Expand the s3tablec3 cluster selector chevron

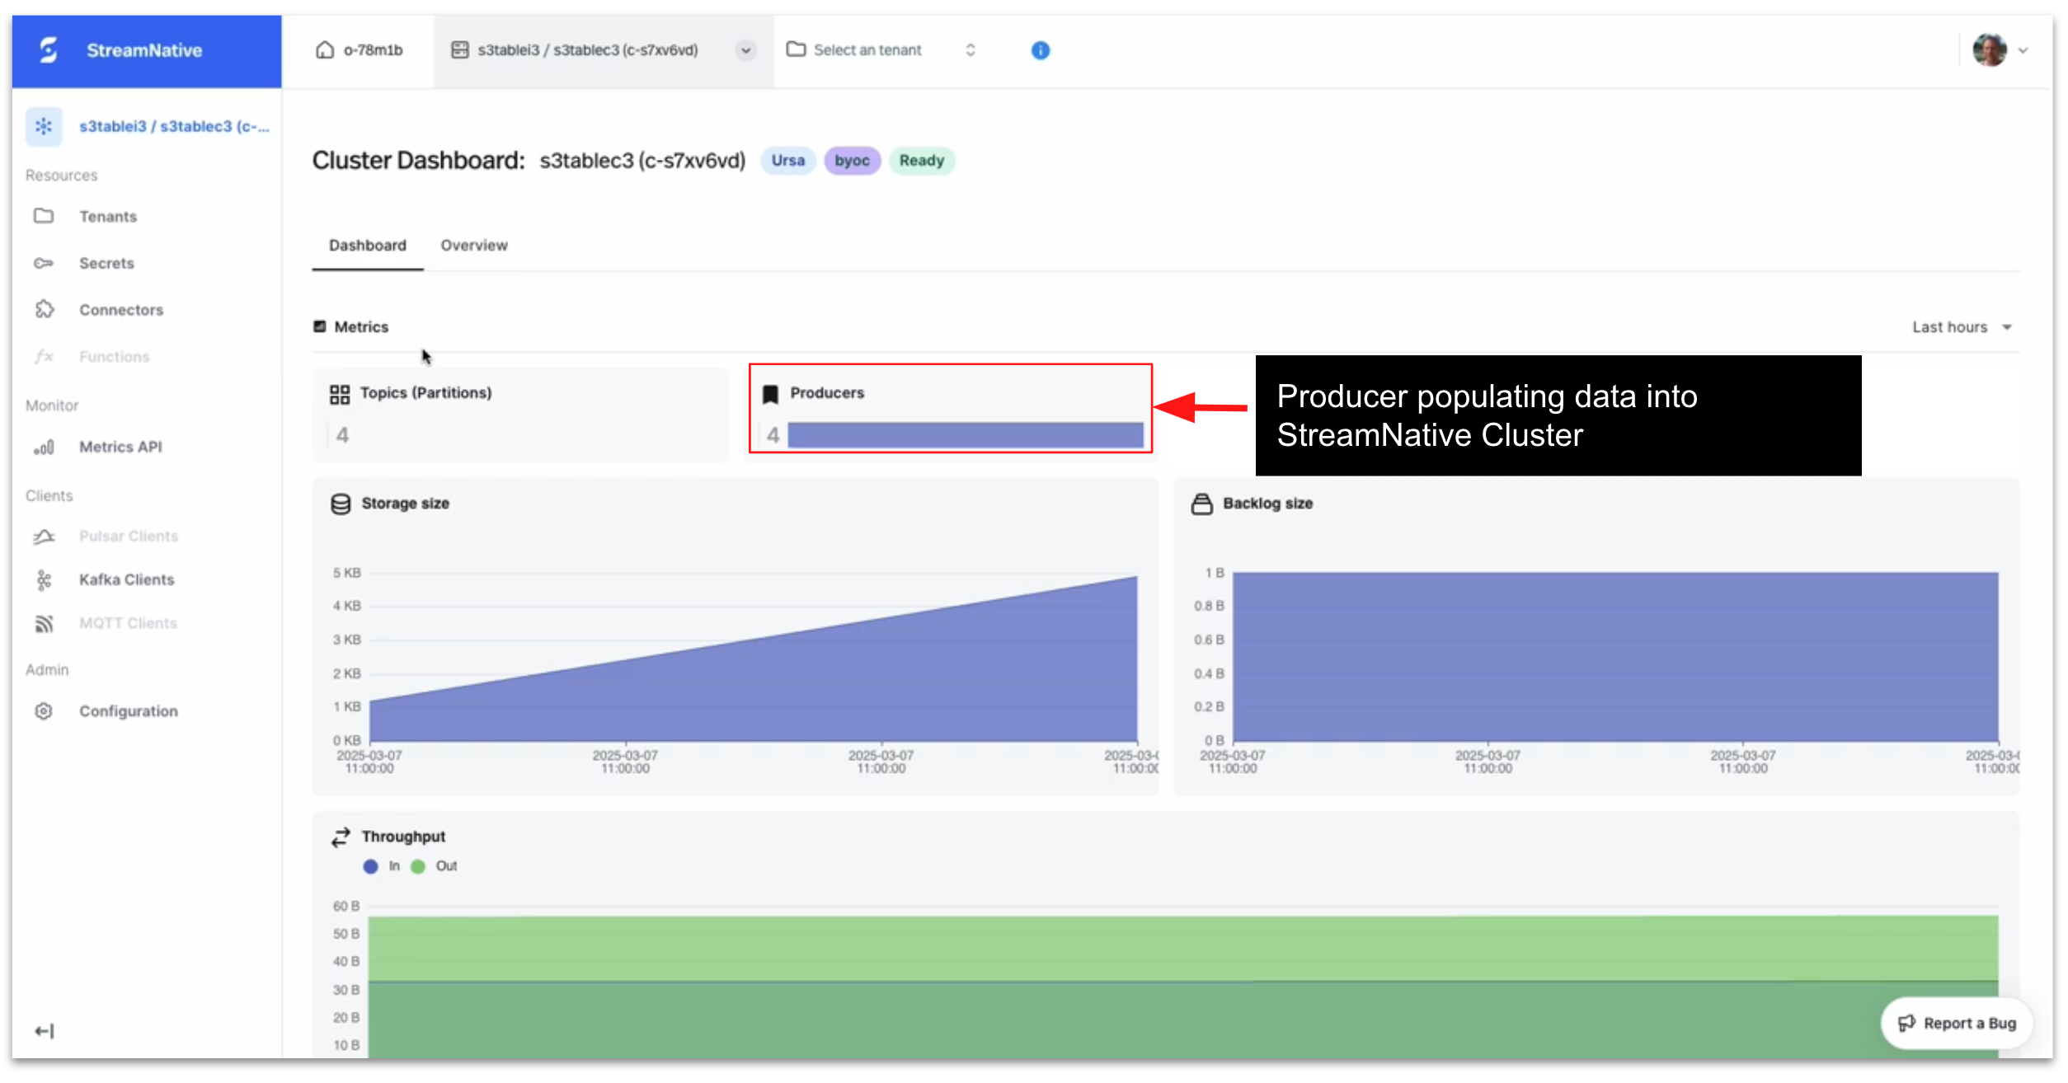click(x=745, y=50)
